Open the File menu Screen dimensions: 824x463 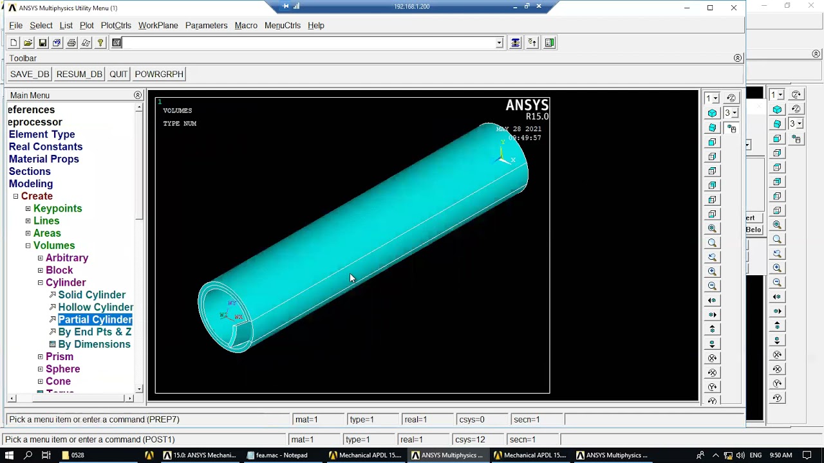click(16, 26)
